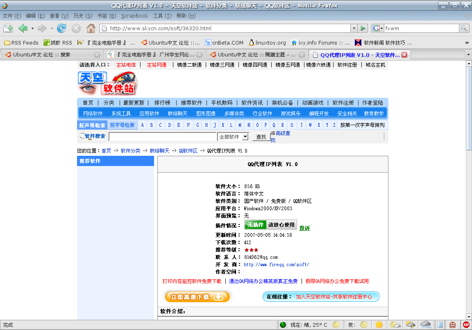Click the scrollbar down arrow

(469, 317)
